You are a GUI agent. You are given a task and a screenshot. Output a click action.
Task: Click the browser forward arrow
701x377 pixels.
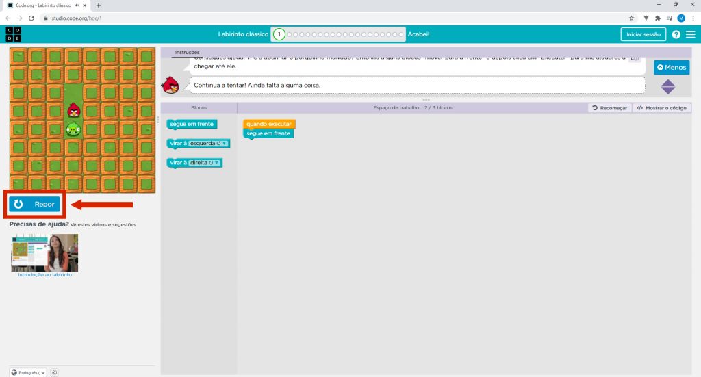point(20,18)
